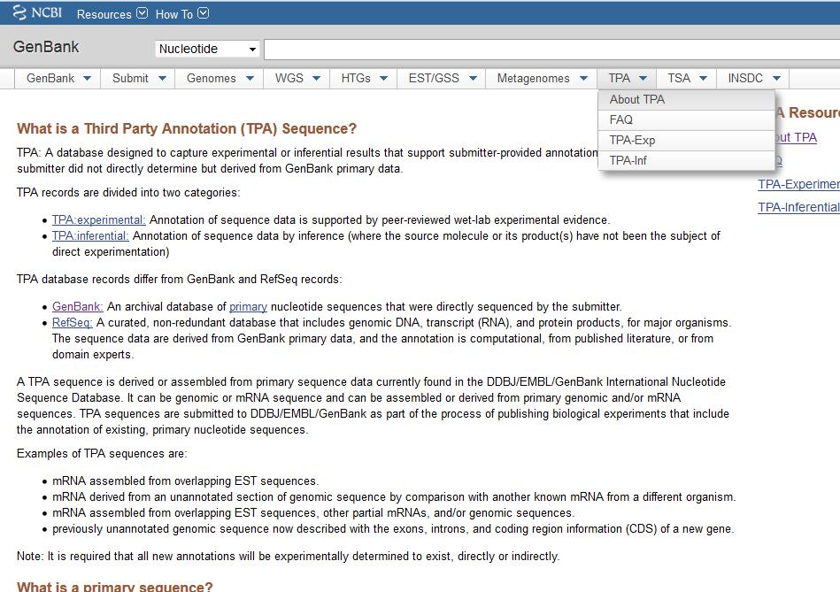
Task: Click the sidebar TPA-Experimental link
Action: pos(798,184)
